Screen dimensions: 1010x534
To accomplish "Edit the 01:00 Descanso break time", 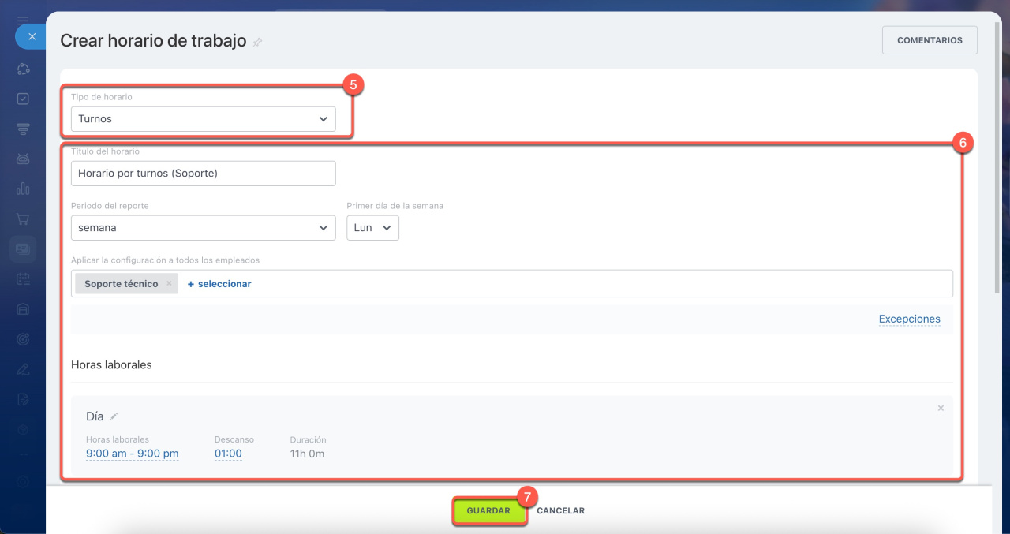I will pos(228,454).
